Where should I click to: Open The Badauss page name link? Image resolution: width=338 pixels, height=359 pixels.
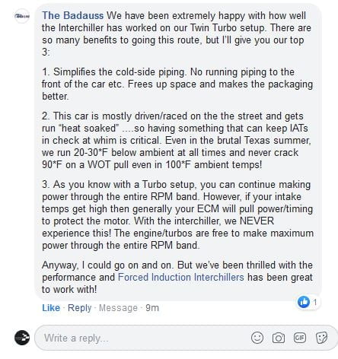point(73,15)
